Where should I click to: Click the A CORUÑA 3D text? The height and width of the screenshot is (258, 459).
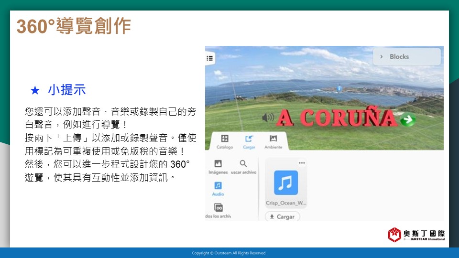click(337, 118)
